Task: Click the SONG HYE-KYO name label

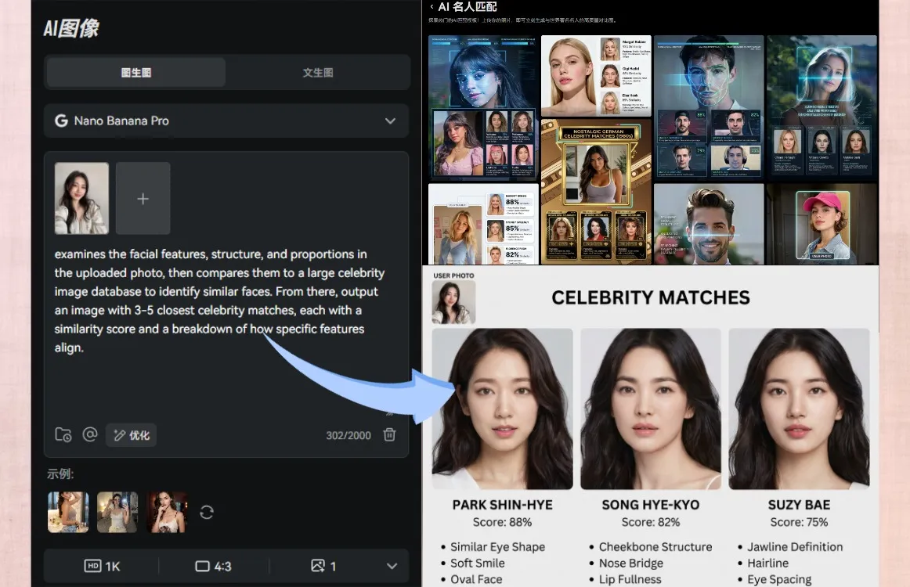Action: click(x=651, y=506)
